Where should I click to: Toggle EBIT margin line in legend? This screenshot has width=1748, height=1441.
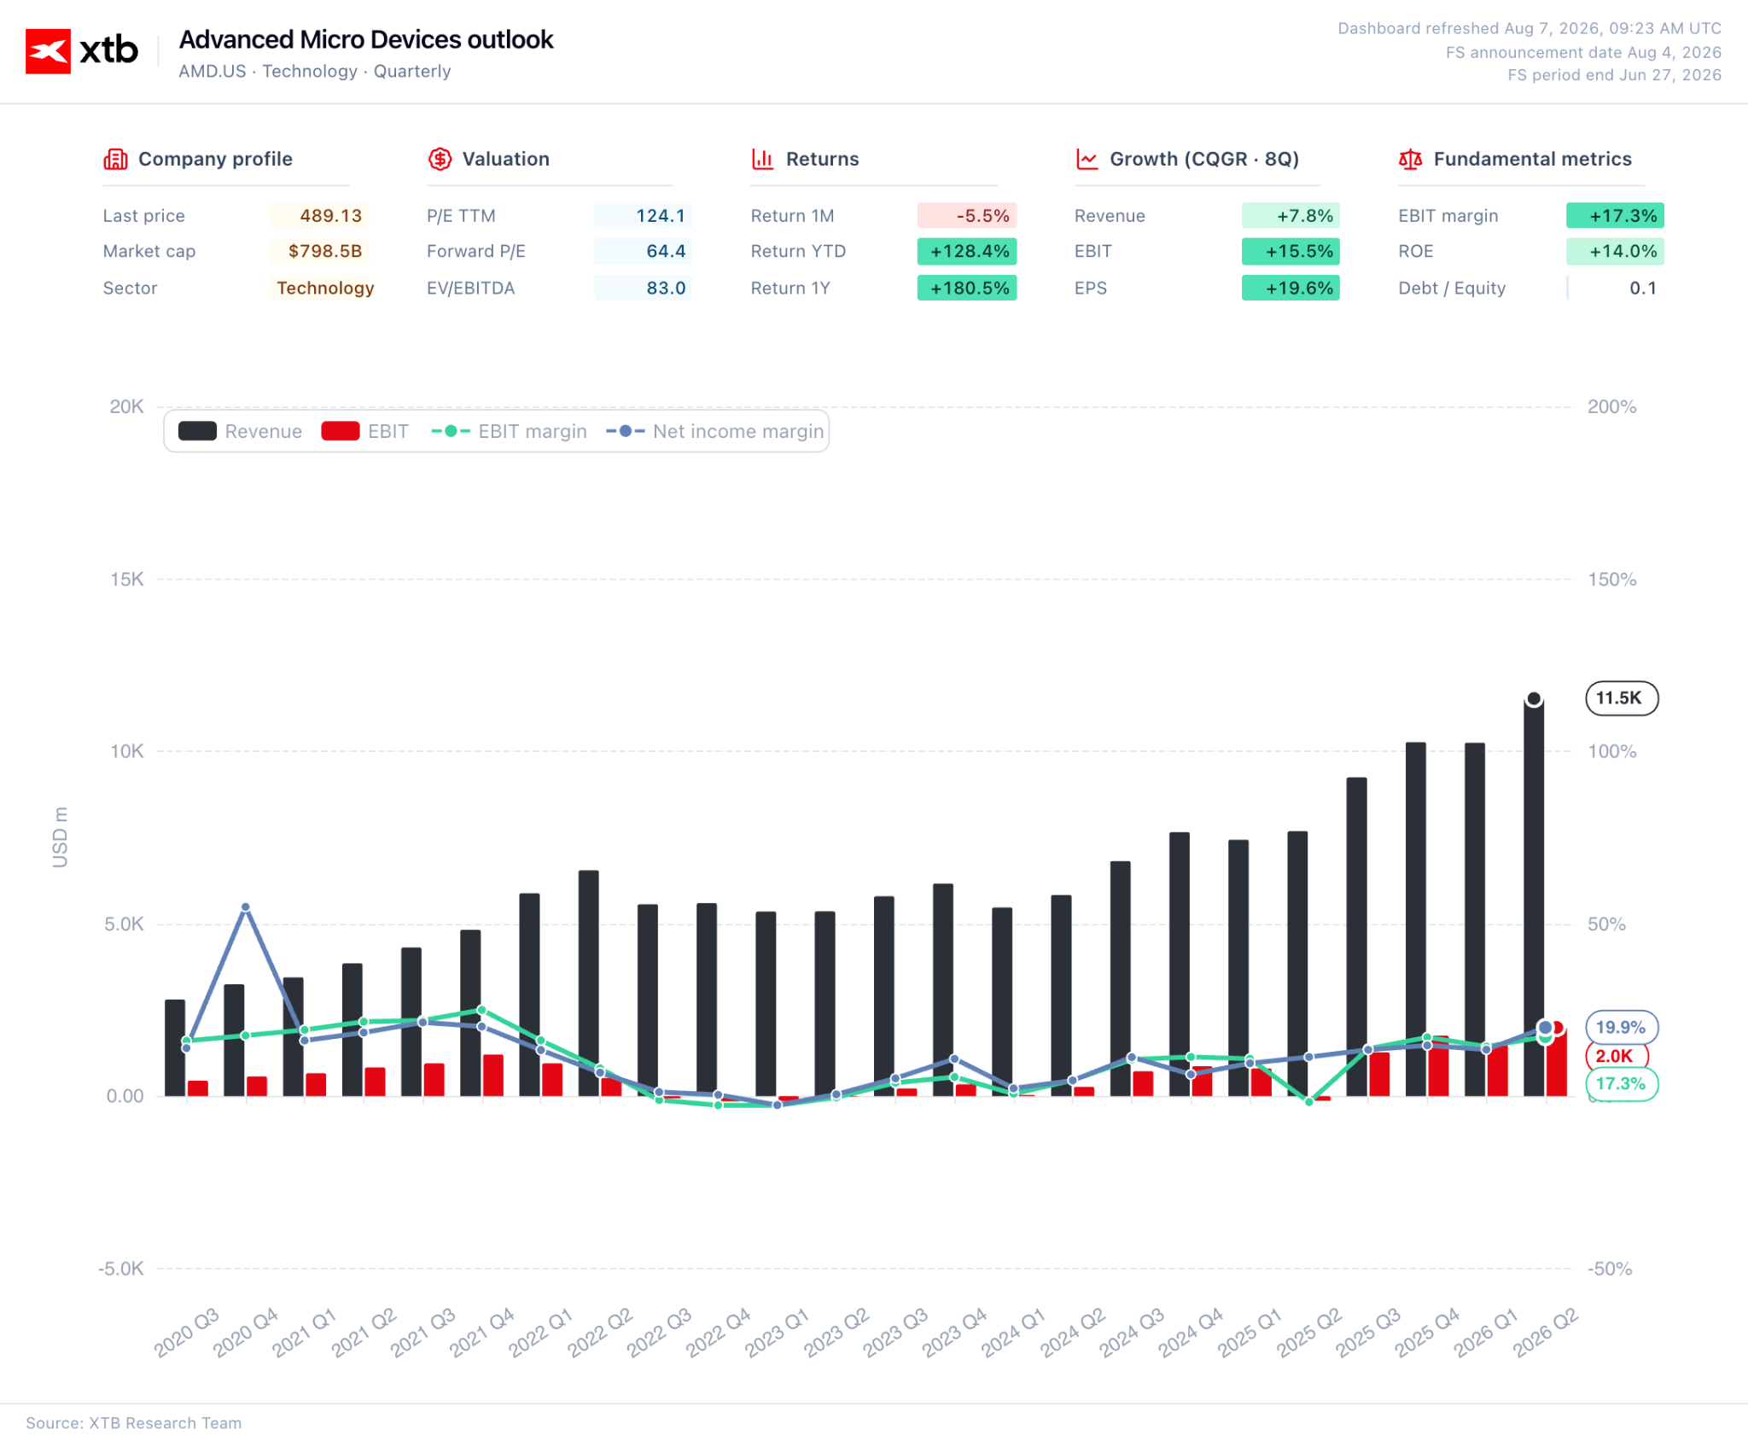point(509,431)
